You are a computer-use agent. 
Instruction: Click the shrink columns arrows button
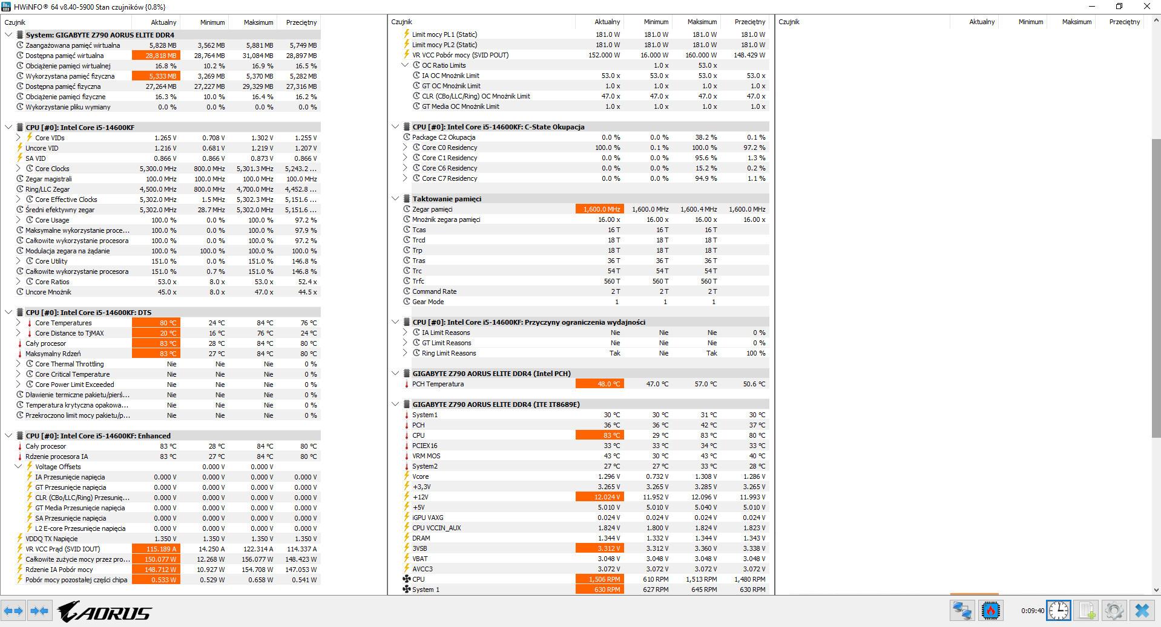(39, 611)
